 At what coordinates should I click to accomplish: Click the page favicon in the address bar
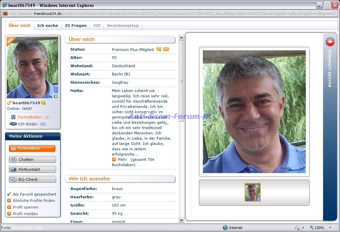click(x=5, y=14)
